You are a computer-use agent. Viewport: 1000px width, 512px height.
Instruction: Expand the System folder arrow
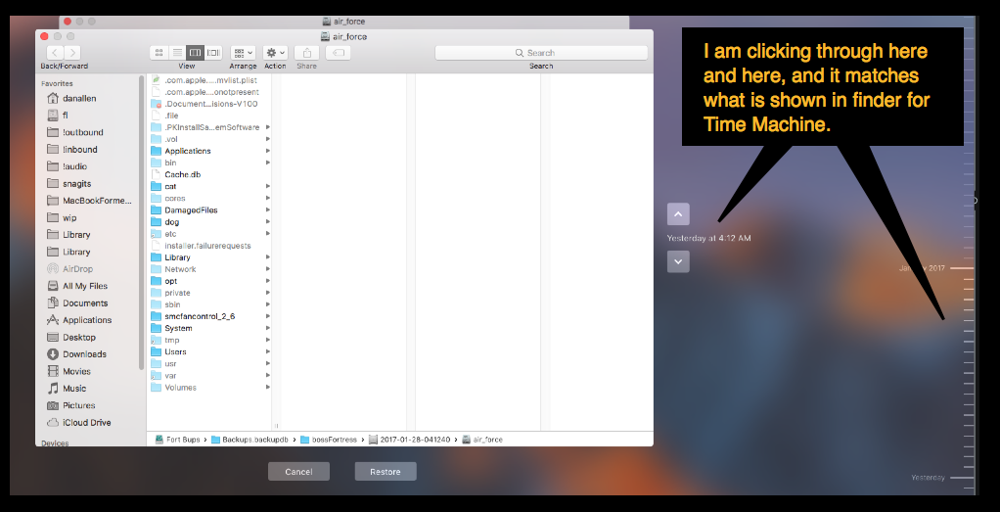point(268,328)
